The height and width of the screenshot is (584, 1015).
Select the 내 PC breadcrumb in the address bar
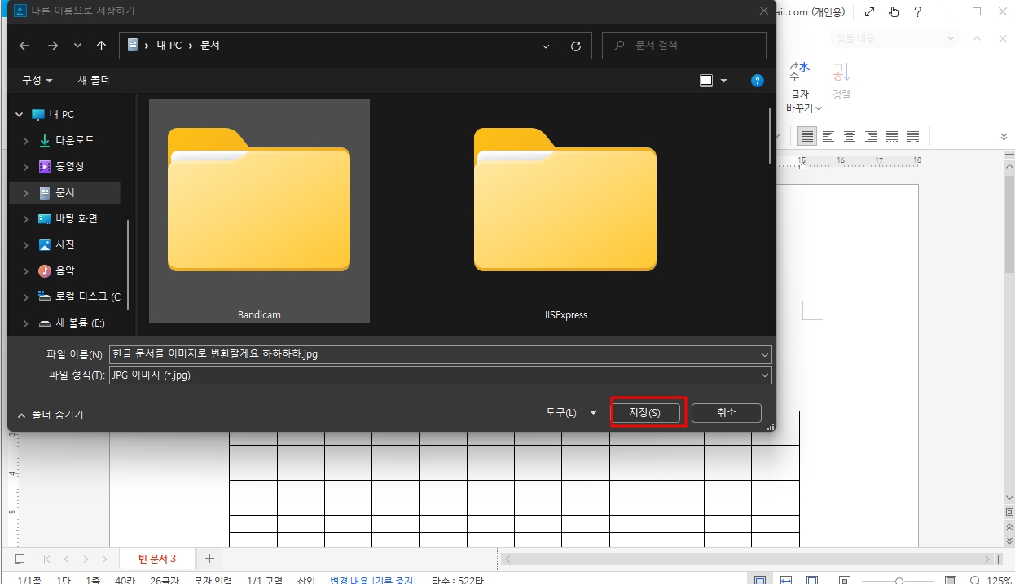(x=169, y=46)
